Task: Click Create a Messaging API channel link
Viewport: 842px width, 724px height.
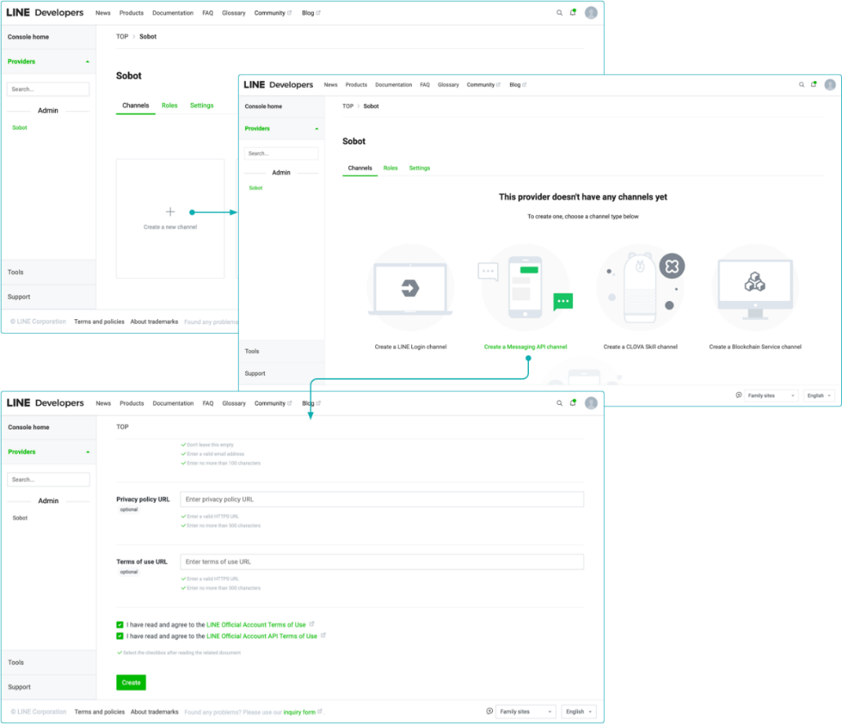Action: [525, 347]
